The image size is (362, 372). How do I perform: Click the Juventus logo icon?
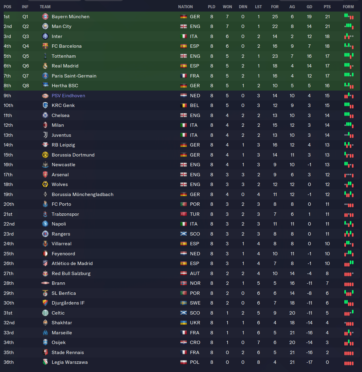pyautogui.click(x=45, y=135)
